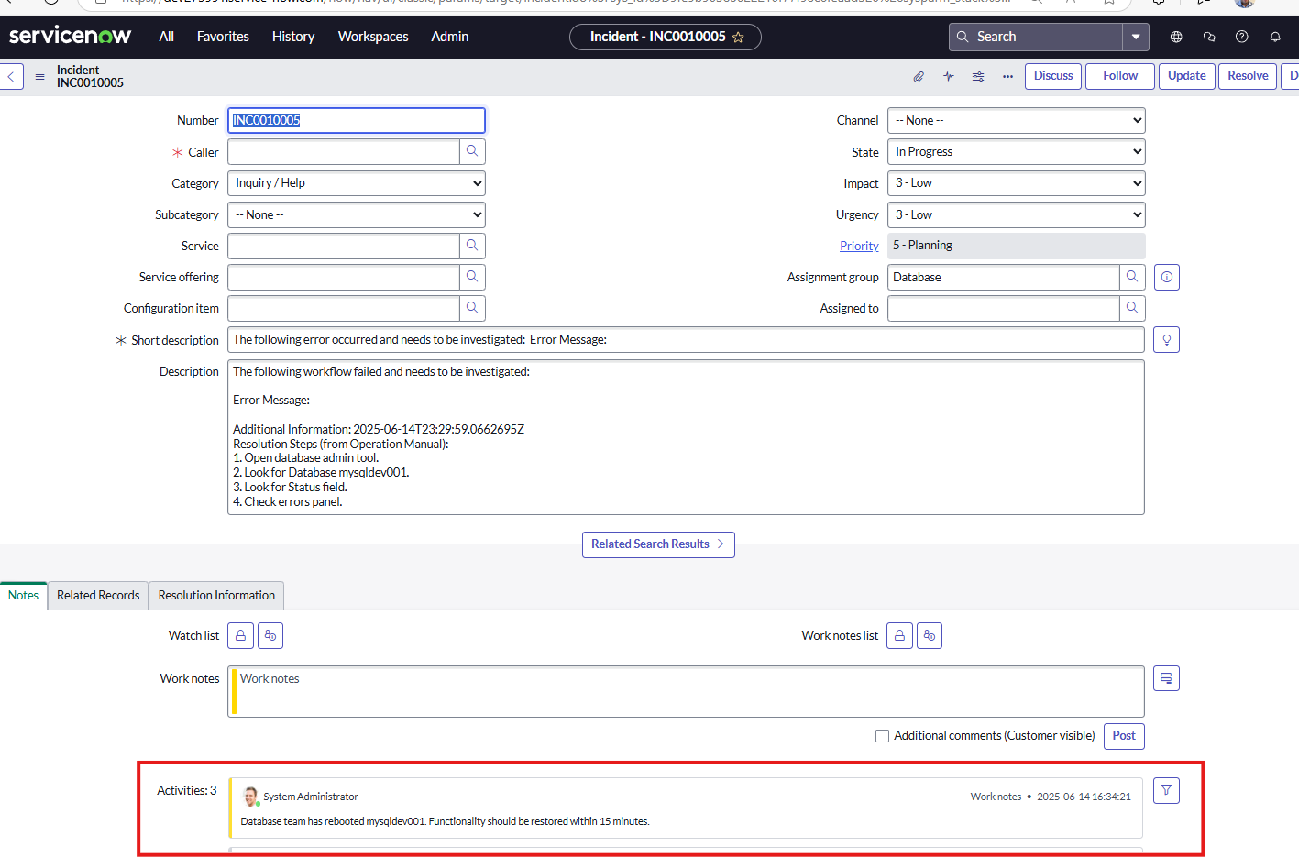Open the notifications bell icon
The image size is (1299, 857).
tap(1275, 37)
